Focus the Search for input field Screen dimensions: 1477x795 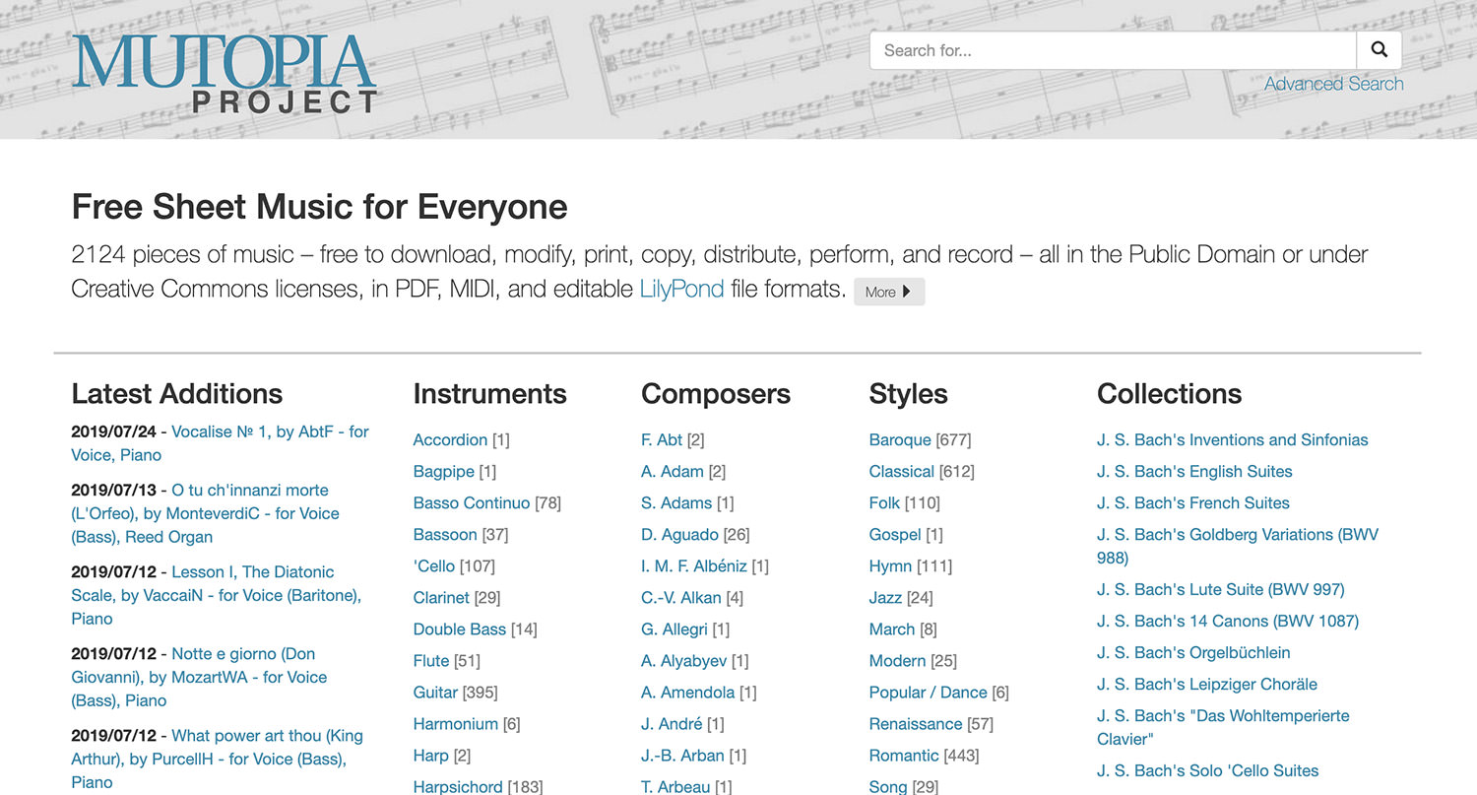click(x=1113, y=50)
